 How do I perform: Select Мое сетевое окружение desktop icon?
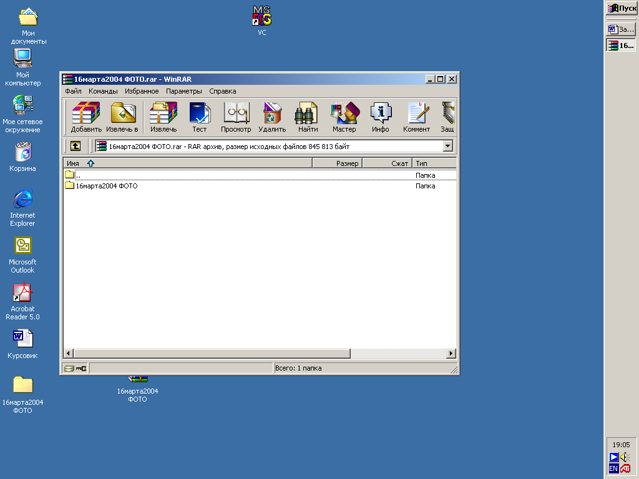[23, 114]
